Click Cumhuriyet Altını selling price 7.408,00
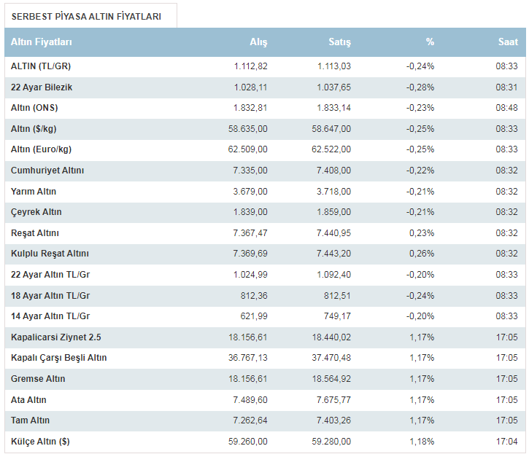The height and width of the screenshot is (454, 529). 333,171
